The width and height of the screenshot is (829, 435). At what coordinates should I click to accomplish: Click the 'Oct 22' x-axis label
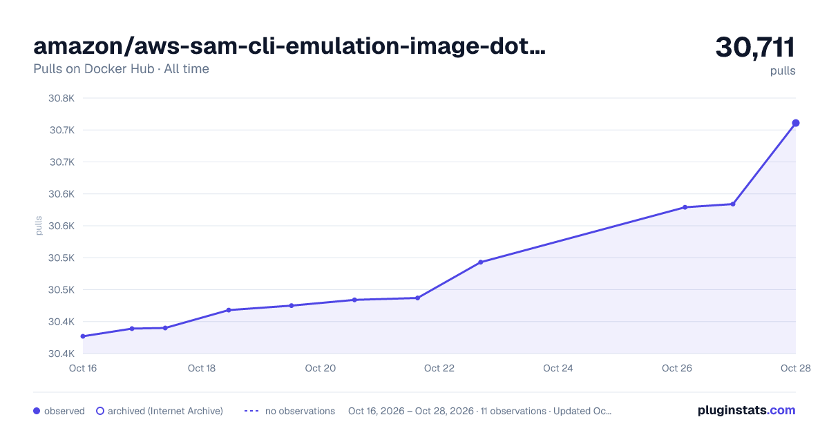tap(439, 368)
